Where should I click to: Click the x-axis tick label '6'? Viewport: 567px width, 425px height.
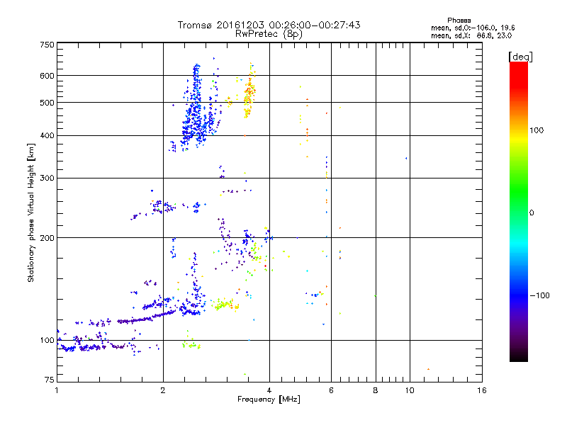331,390
